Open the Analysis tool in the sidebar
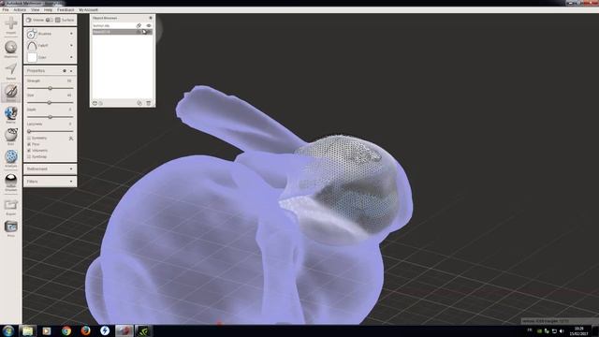The width and height of the screenshot is (599, 337). click(10, 158)
